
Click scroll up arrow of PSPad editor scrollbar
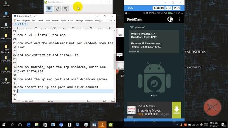115,31
